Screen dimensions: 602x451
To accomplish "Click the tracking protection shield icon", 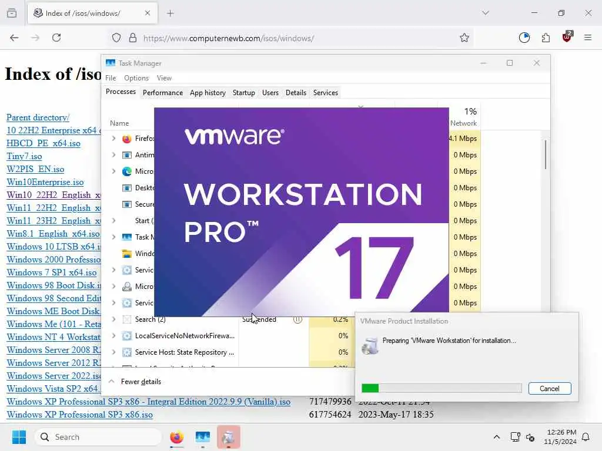I will 116,38.
